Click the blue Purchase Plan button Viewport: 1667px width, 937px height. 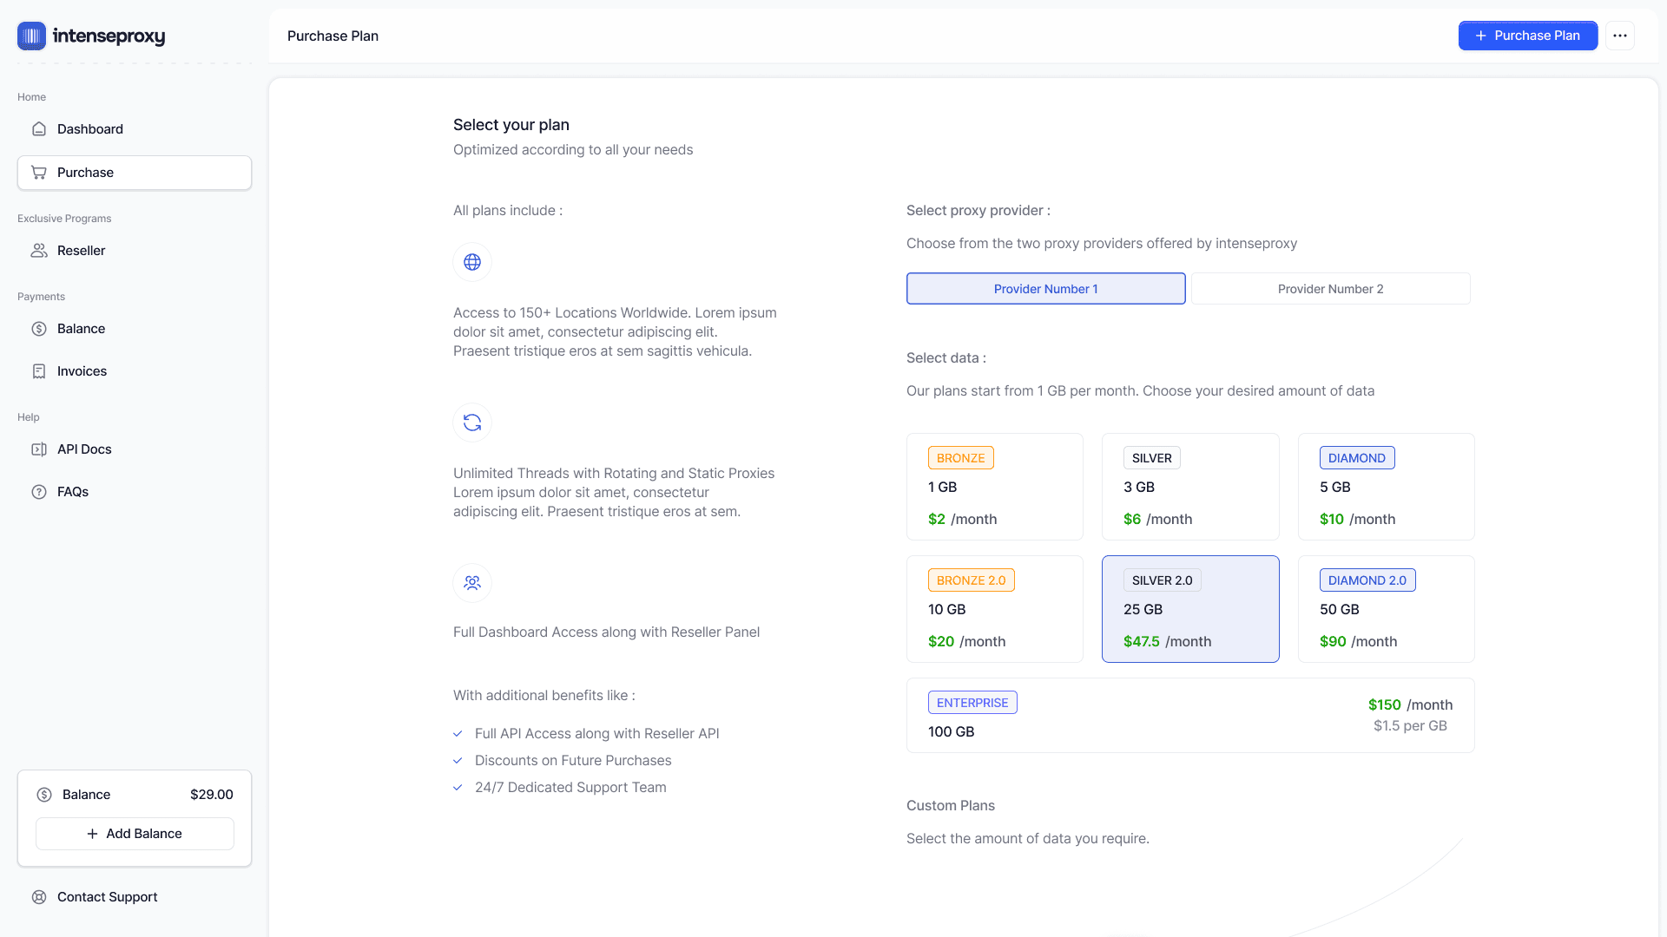point(1527,36)
